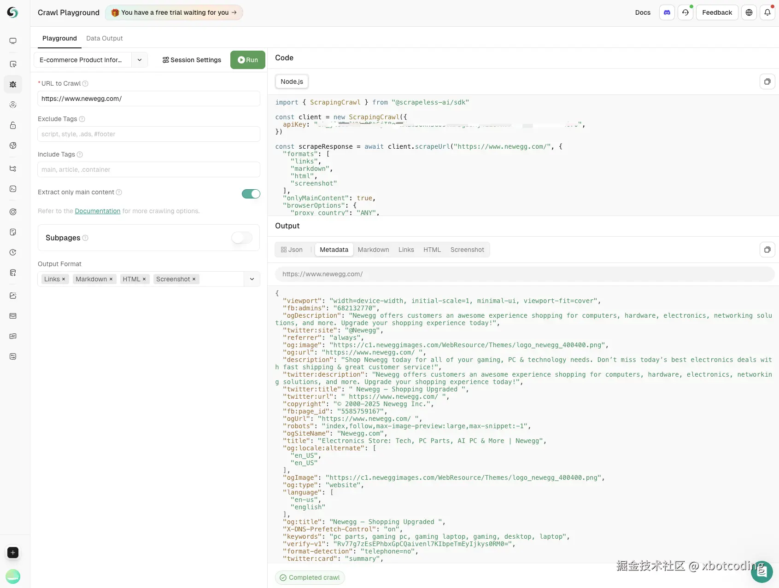The height and width of the screenshot is (588, 779).
Task: Click the Feedback button
Action: point(717,12)
